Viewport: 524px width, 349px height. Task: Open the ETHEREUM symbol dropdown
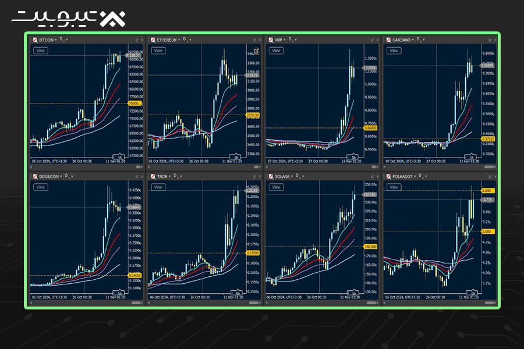tap(179, 40)
